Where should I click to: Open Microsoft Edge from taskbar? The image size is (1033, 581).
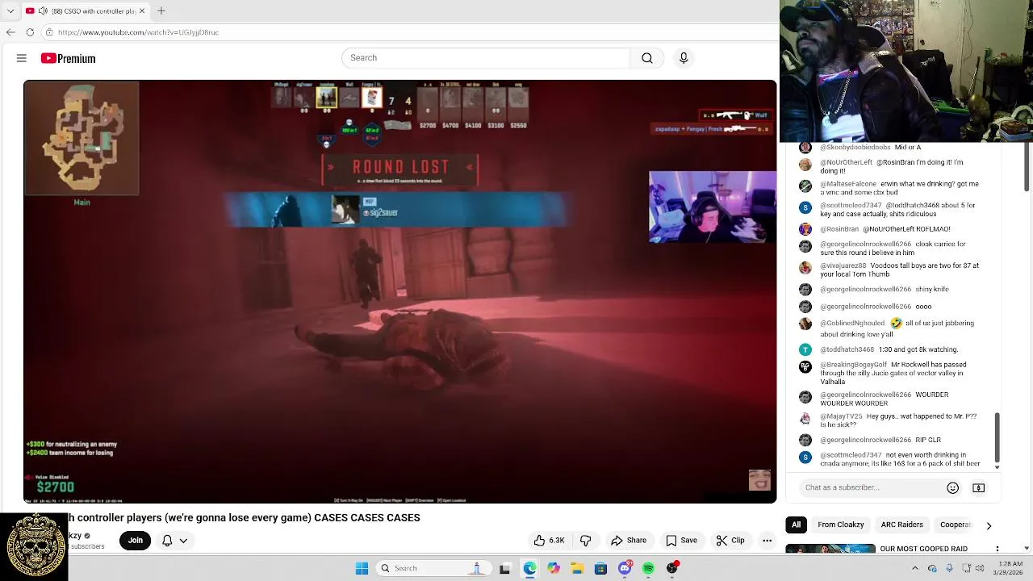click(529, 568)
